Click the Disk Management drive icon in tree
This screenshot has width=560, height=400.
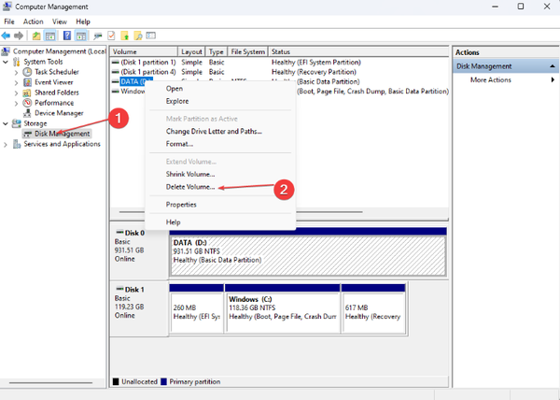tap(27, 134)
